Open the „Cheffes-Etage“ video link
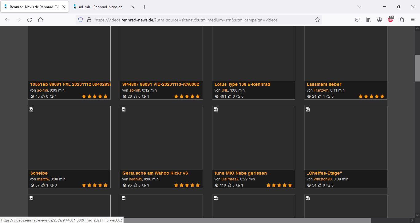Viewport: 420px width, 223px height. [x=324, y=173]
